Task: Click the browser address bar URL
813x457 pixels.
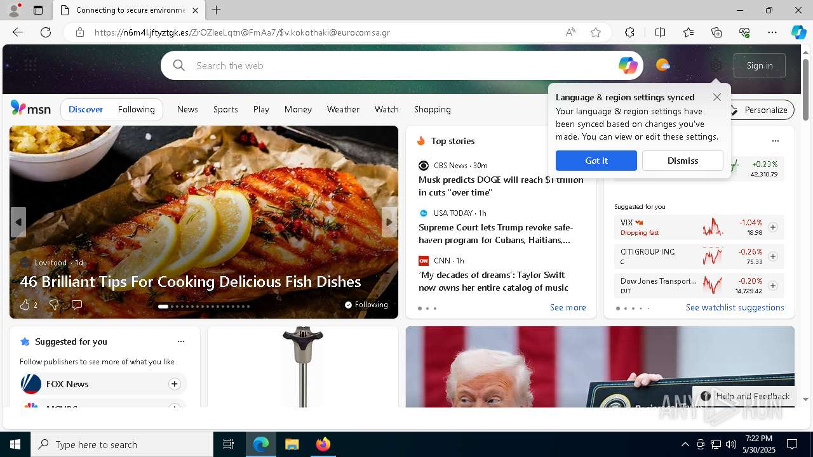Action: coord(242,32)
